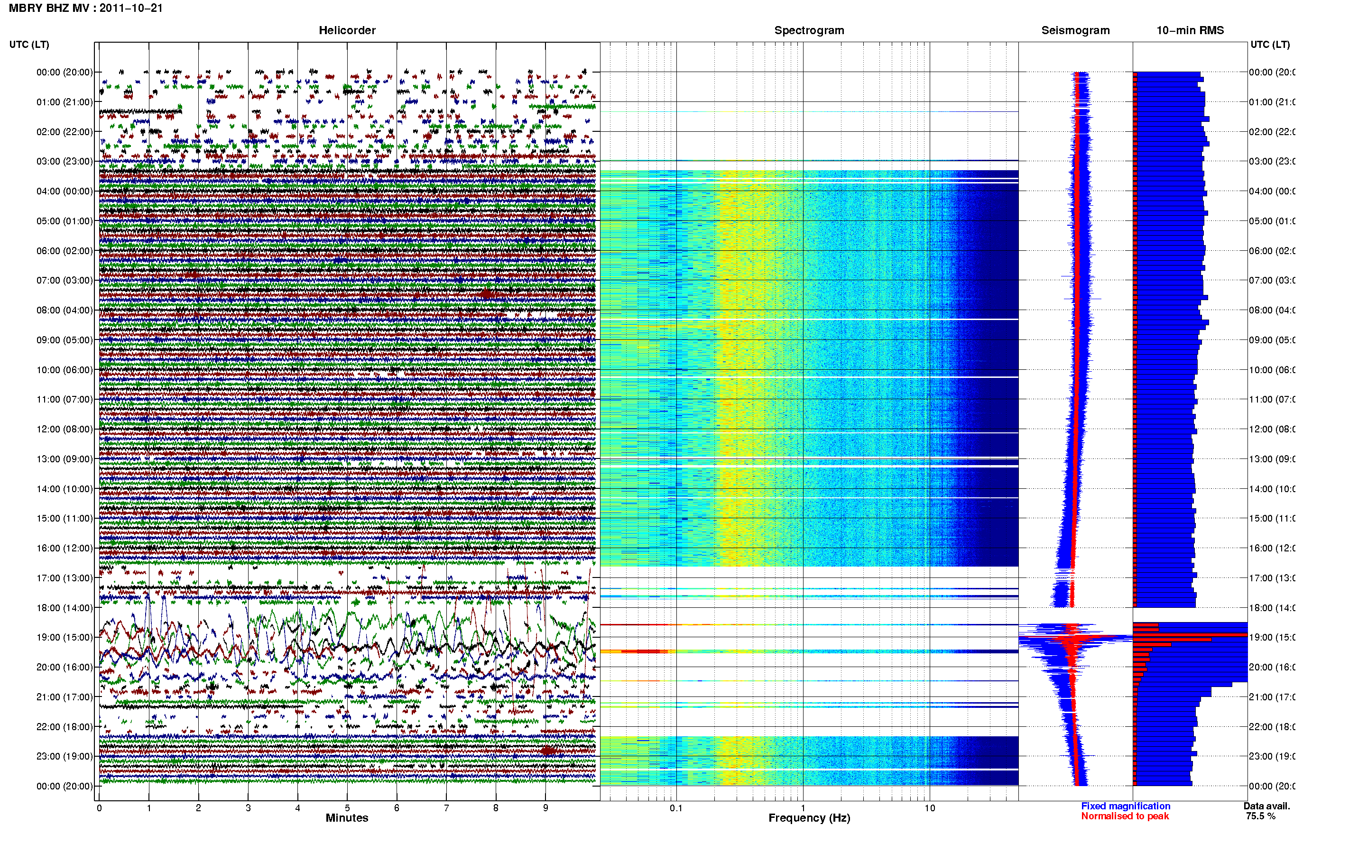Click the title 'MBRY BHZ MV : 2011-10-21'
Viewport: 1349px width, 843px height.
(86, 8)
